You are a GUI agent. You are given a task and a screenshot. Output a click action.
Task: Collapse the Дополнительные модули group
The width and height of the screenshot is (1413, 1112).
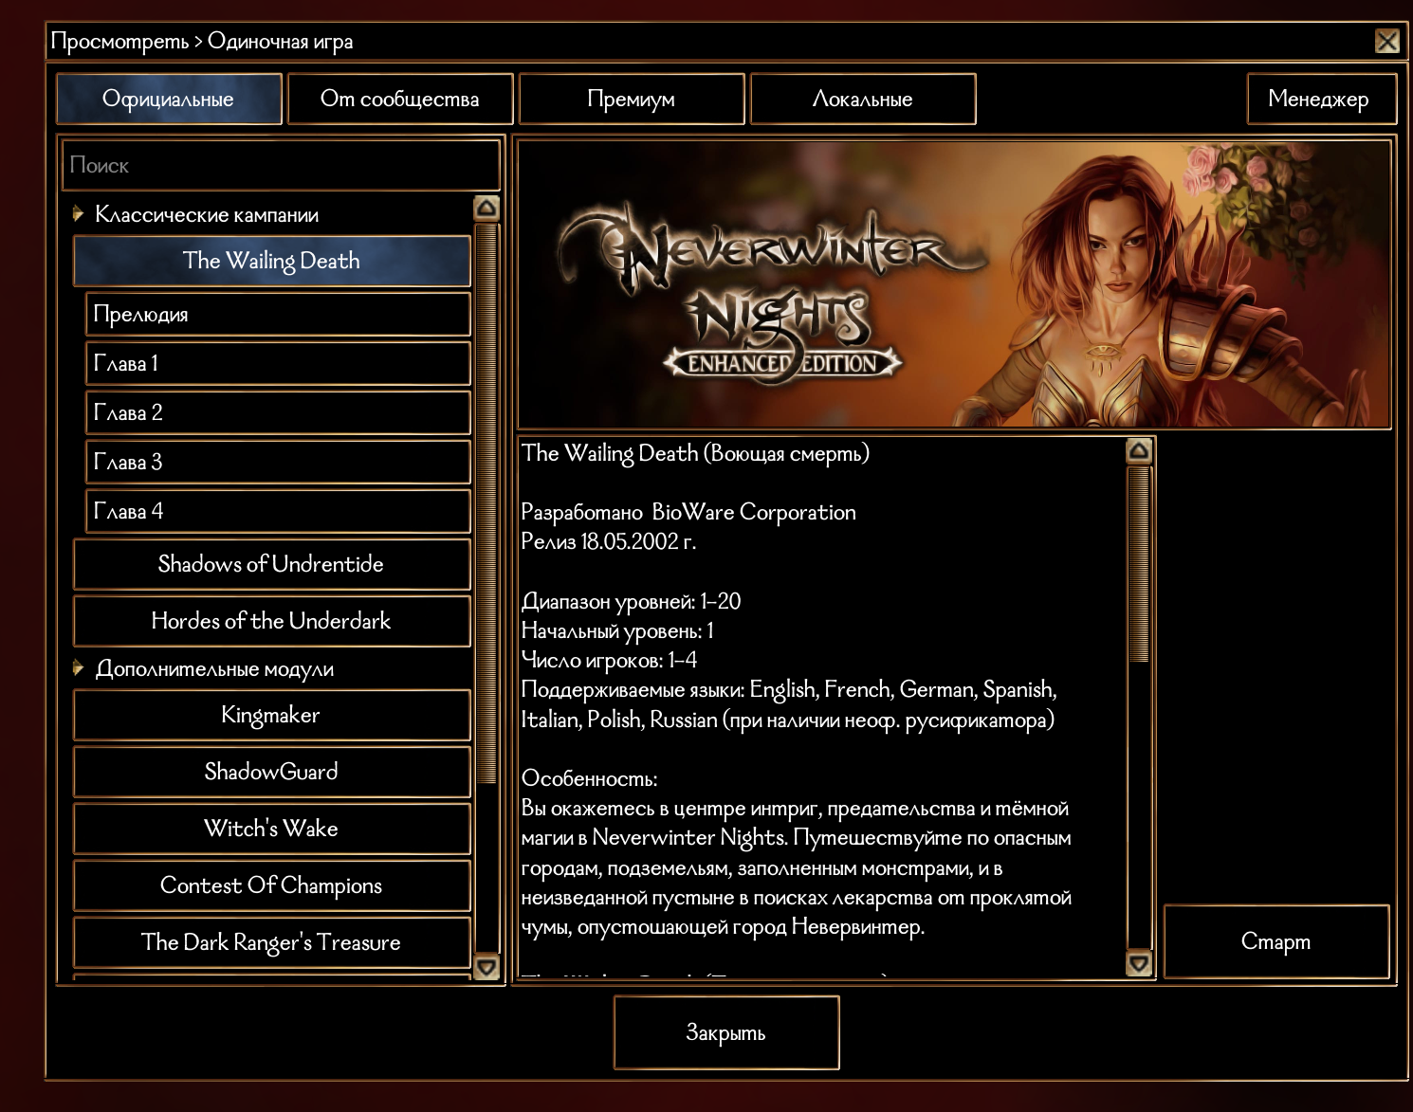[x=79, y=668]
